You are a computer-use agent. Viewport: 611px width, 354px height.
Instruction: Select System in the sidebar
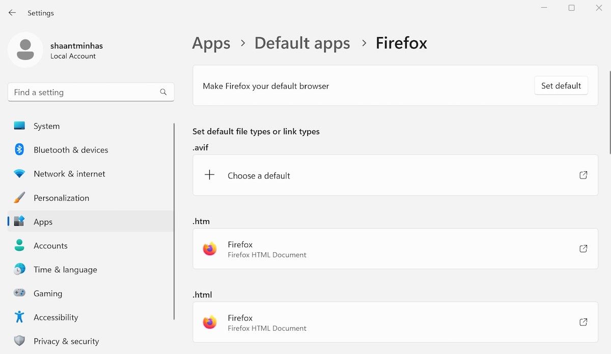click(x=46, y=126)
